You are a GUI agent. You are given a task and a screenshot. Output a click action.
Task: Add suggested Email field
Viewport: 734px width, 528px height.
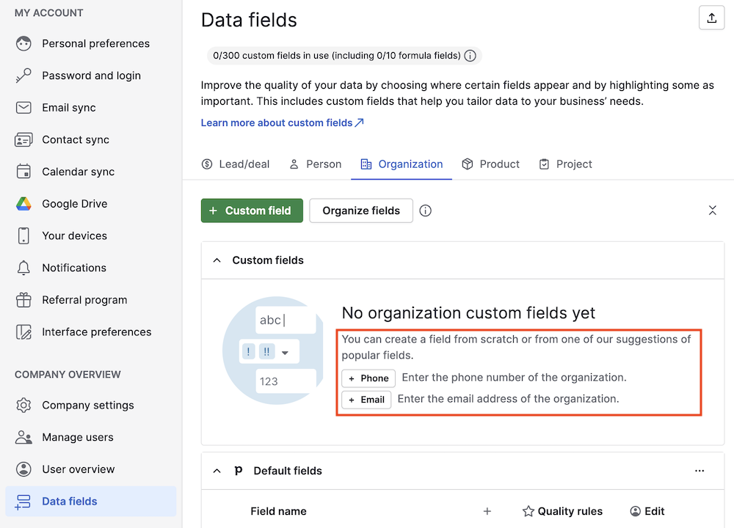[x=366, y=400]
